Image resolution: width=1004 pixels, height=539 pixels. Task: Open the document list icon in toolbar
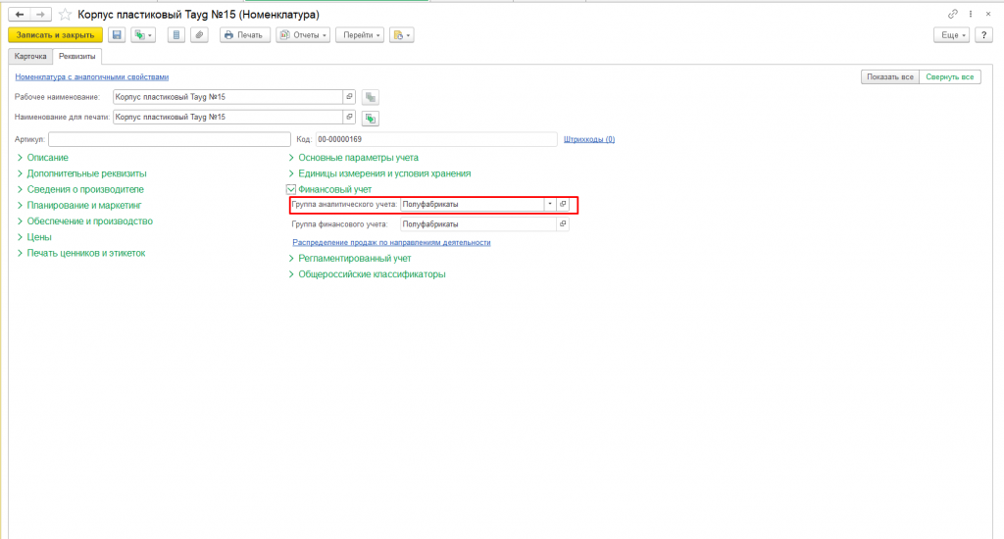click(176, 35)
